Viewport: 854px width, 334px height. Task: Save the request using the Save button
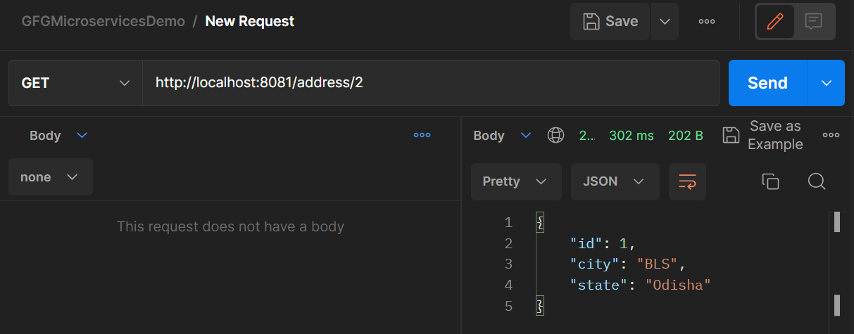[610, 22]
